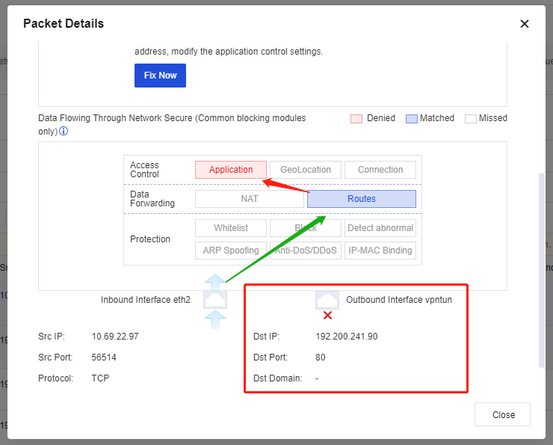Click the info icon next to 'only)'
The image size is (553, 445).
64,132
